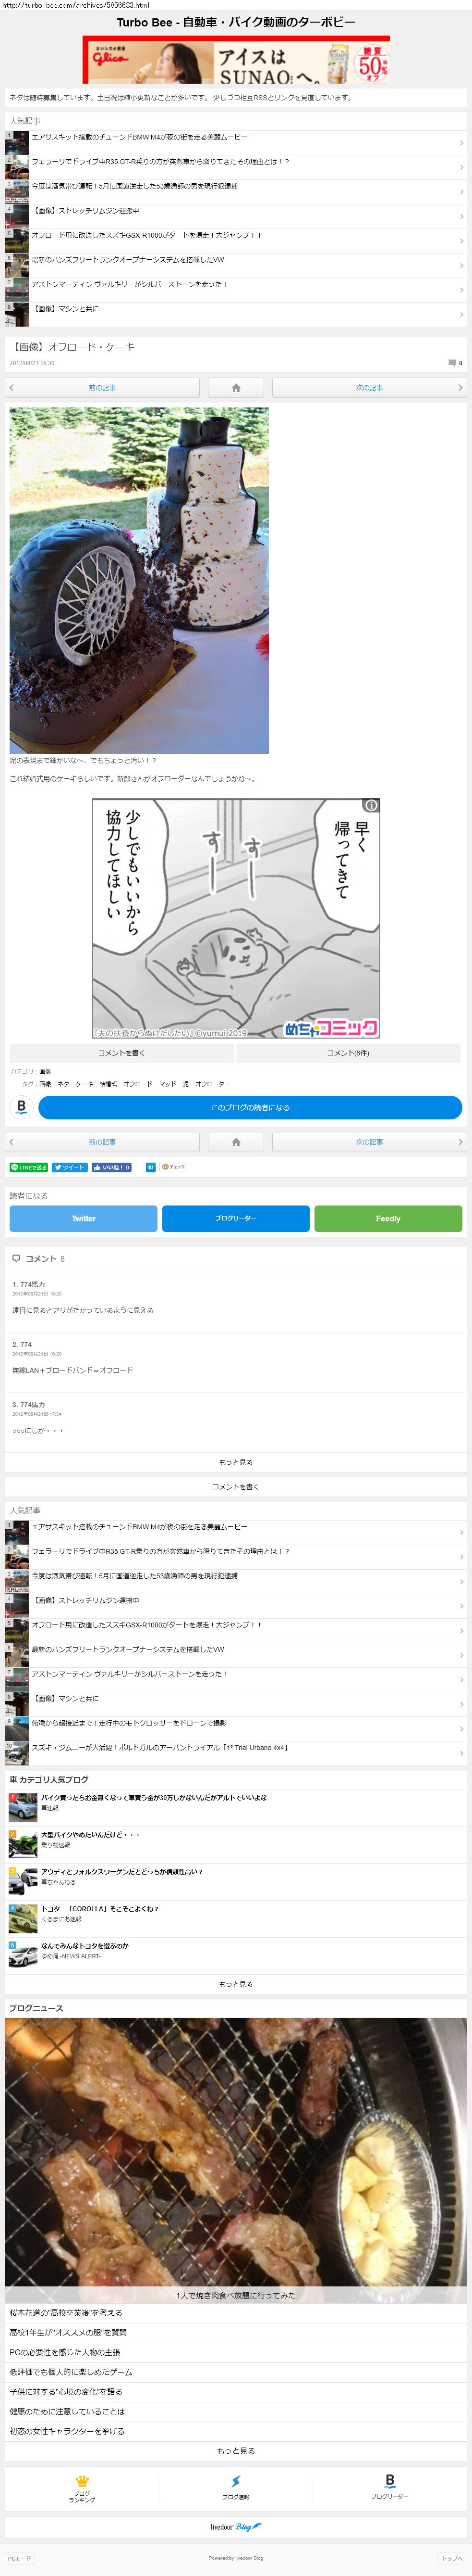The image size is (472, 2576).
Task: Open chevron of top マシンと共に article
Action: point(460,314)
